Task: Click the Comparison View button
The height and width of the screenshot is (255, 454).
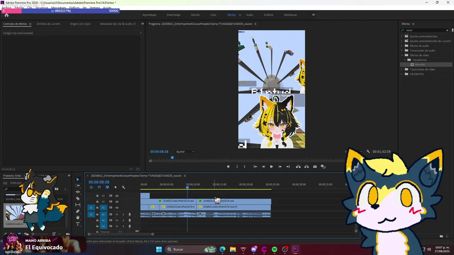Action: 323,166
